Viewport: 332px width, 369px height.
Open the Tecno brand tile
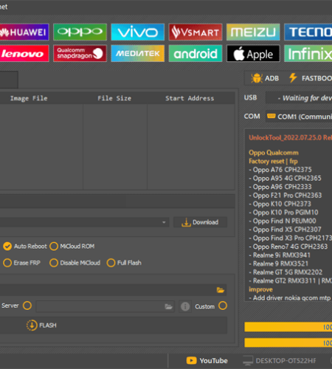click(308, 32)
